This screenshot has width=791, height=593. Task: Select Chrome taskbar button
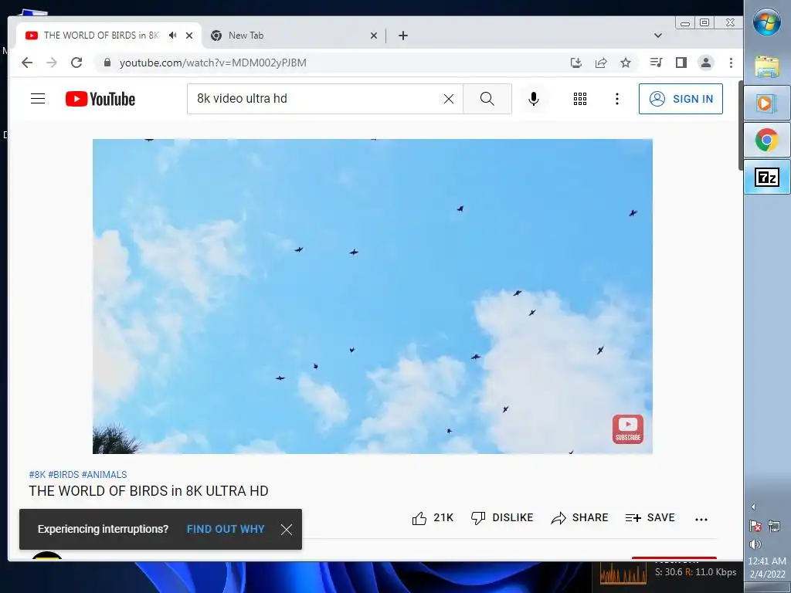click(x=767, y=140)
